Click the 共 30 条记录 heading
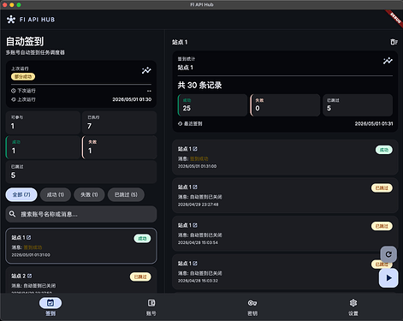The height and width of the screenshot is (321, 403). [x=199, y=85]
